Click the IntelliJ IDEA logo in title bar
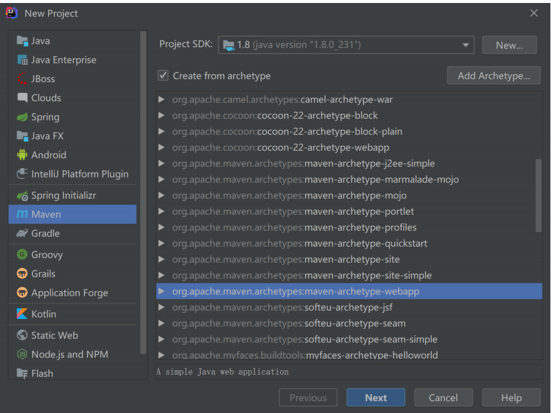The width and height of the screenshot is (551, 413). pos(11,13)
